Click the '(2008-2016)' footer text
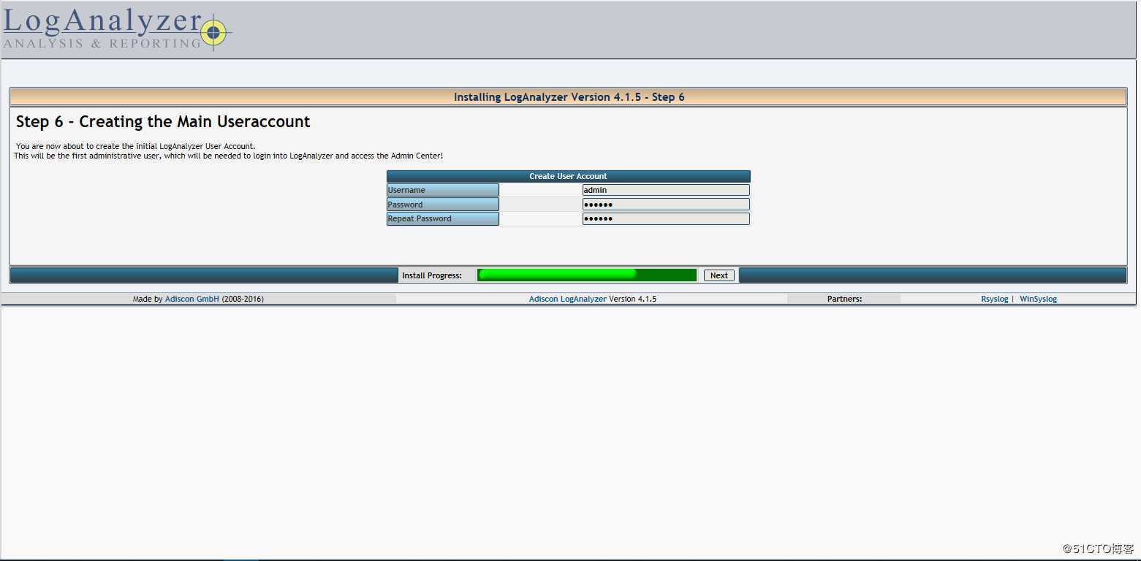 click(243, 299)
